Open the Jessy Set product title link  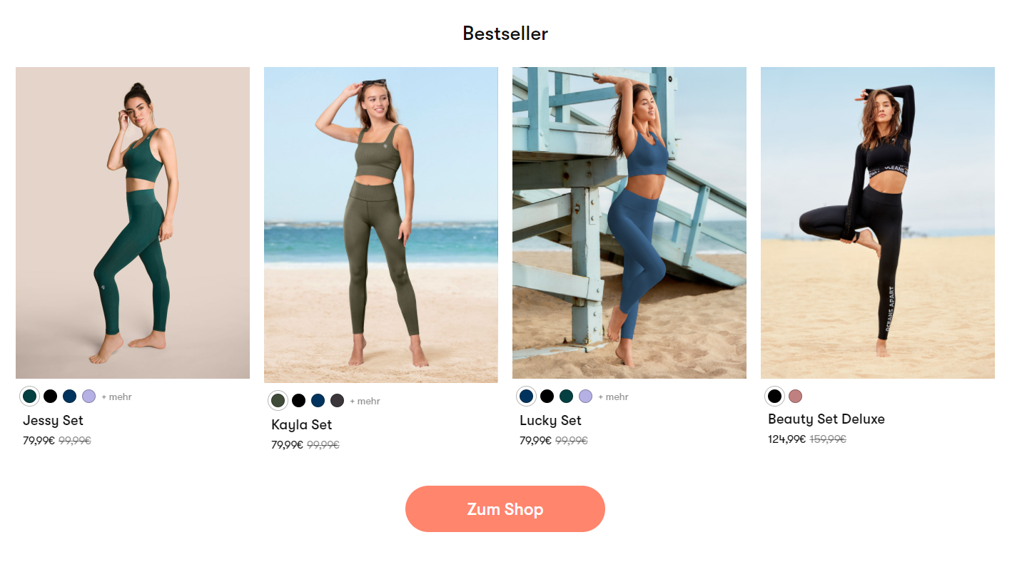(53, 421)
